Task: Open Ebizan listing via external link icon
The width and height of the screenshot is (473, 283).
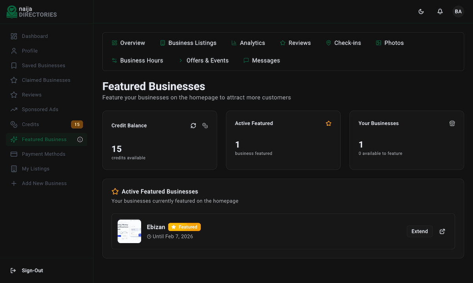Action: [442, 231]
